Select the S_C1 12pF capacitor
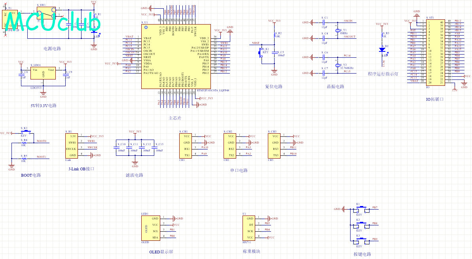This screenshot has width=472, height=259. tap(324, 22)
